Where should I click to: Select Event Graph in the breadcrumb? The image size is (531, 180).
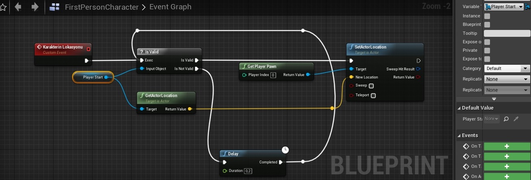click(170, 7)
